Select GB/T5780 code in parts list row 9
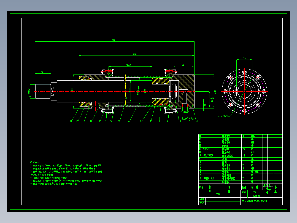 click(208, 155)
